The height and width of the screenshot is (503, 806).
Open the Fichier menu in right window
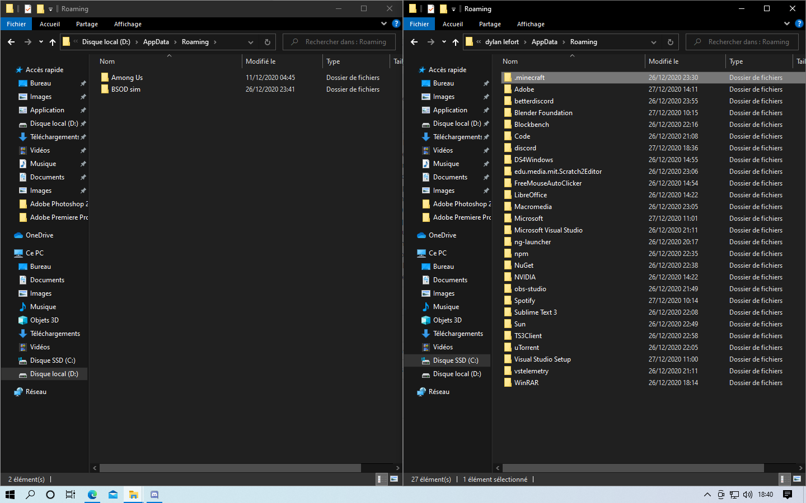pyautogui.click(x=419, y=24)
